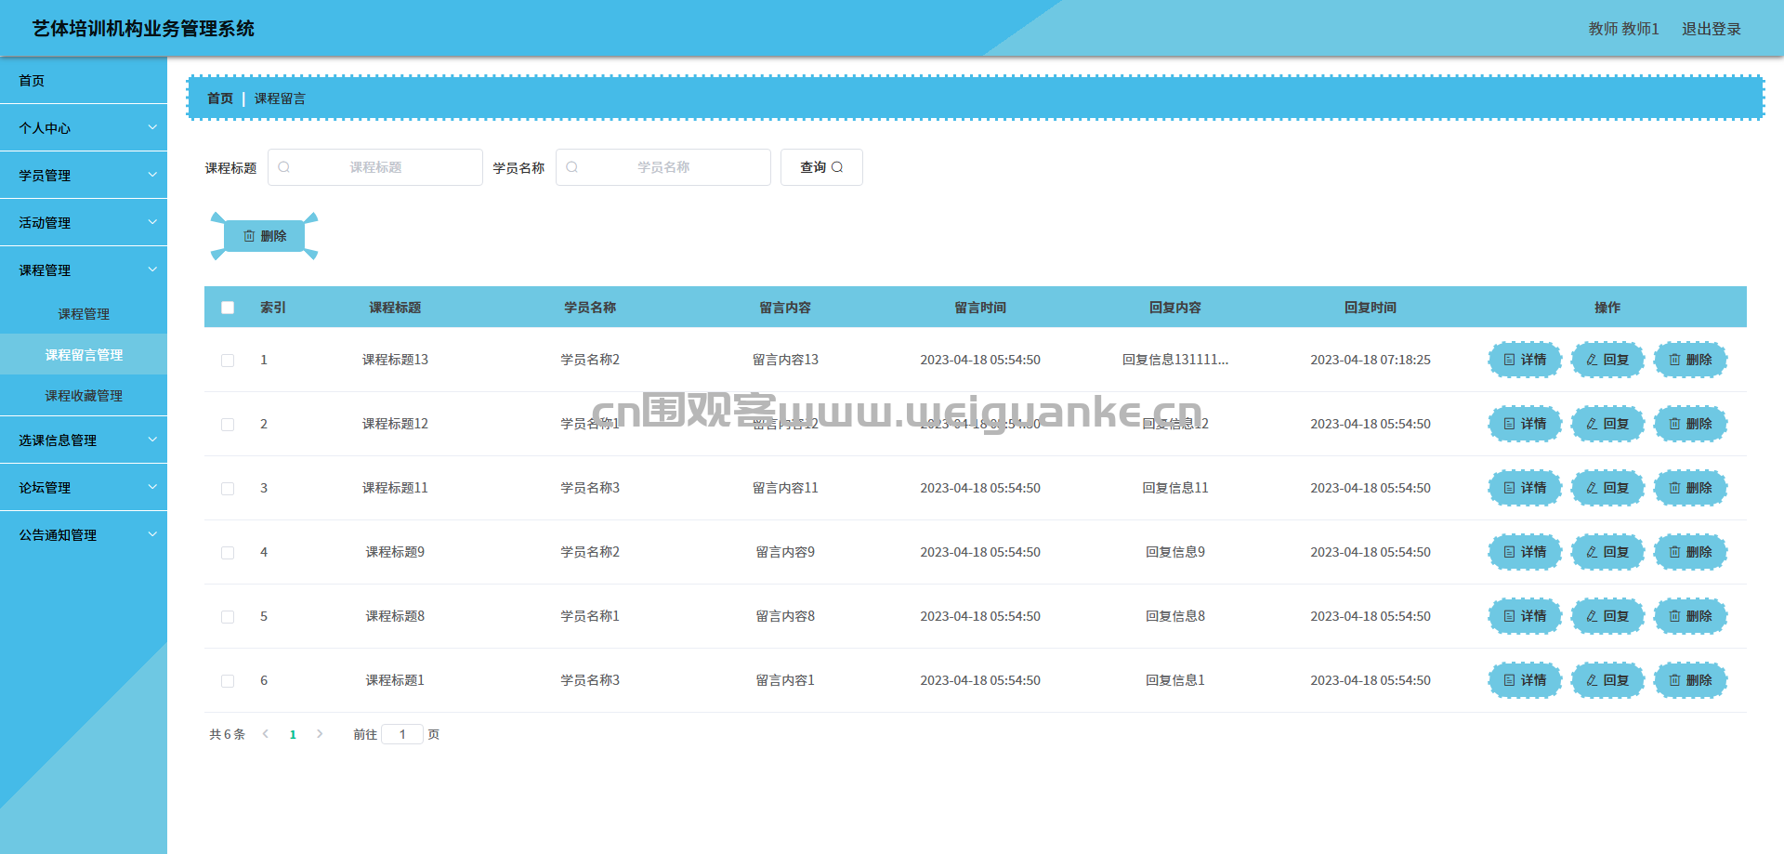
Task: Click the 留言内容9 cell
Action: click(x=785, y=552)
